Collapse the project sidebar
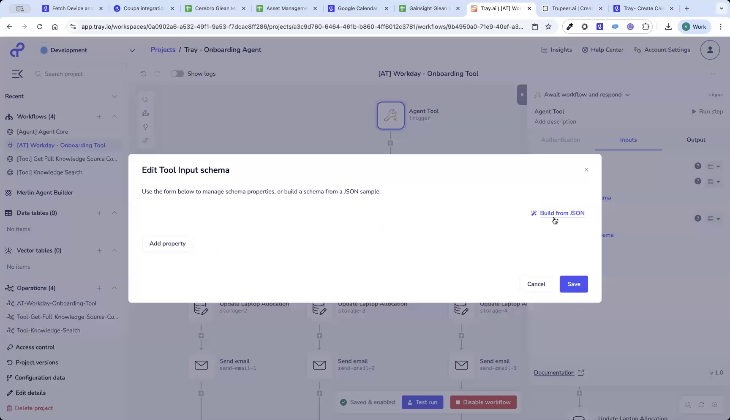Image resolution: width=730 pixels, height=420 pixels. [x=17, y=74]
